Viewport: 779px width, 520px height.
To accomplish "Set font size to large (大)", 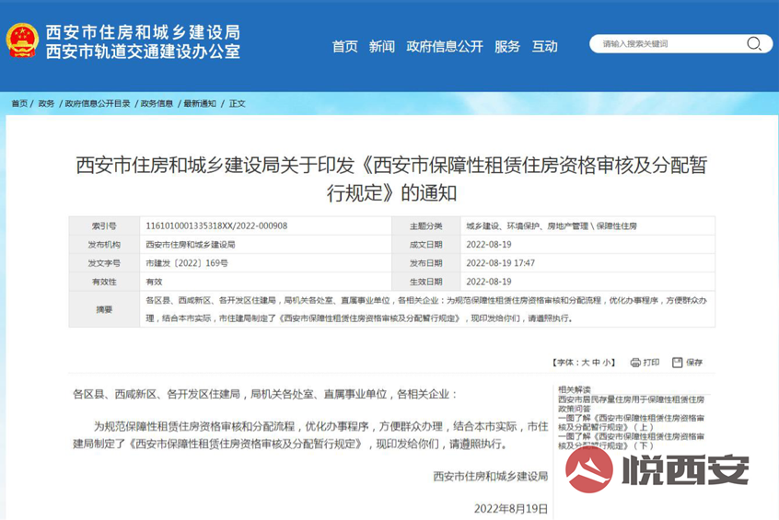I will pos(582,363).
